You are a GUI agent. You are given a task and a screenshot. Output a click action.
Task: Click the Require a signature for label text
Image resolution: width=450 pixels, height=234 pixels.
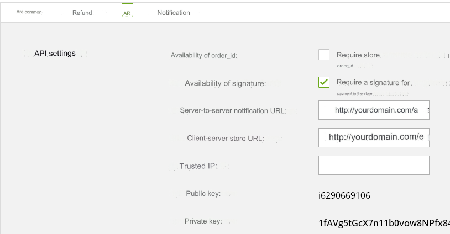[373, 83]
